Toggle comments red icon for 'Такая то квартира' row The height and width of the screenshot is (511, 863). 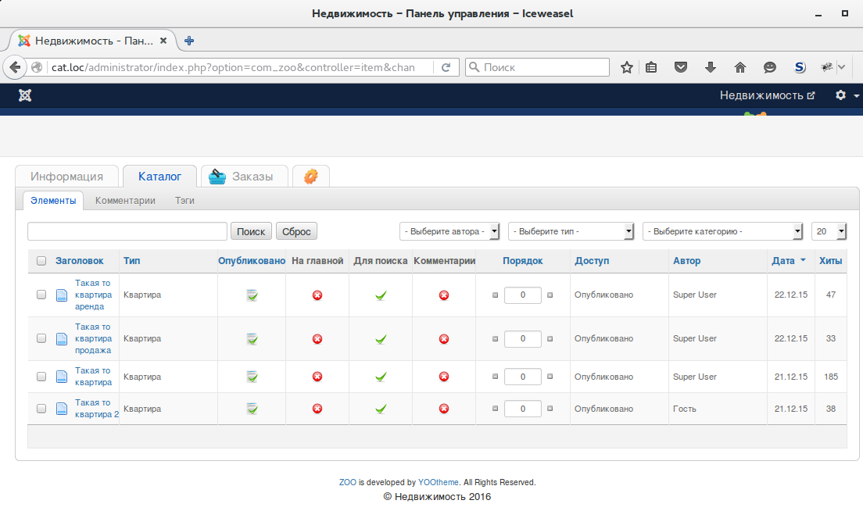tap(444, 377)
